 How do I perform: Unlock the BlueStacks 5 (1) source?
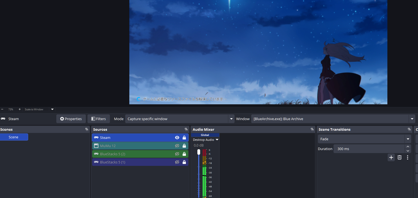(x=184, y=162)
